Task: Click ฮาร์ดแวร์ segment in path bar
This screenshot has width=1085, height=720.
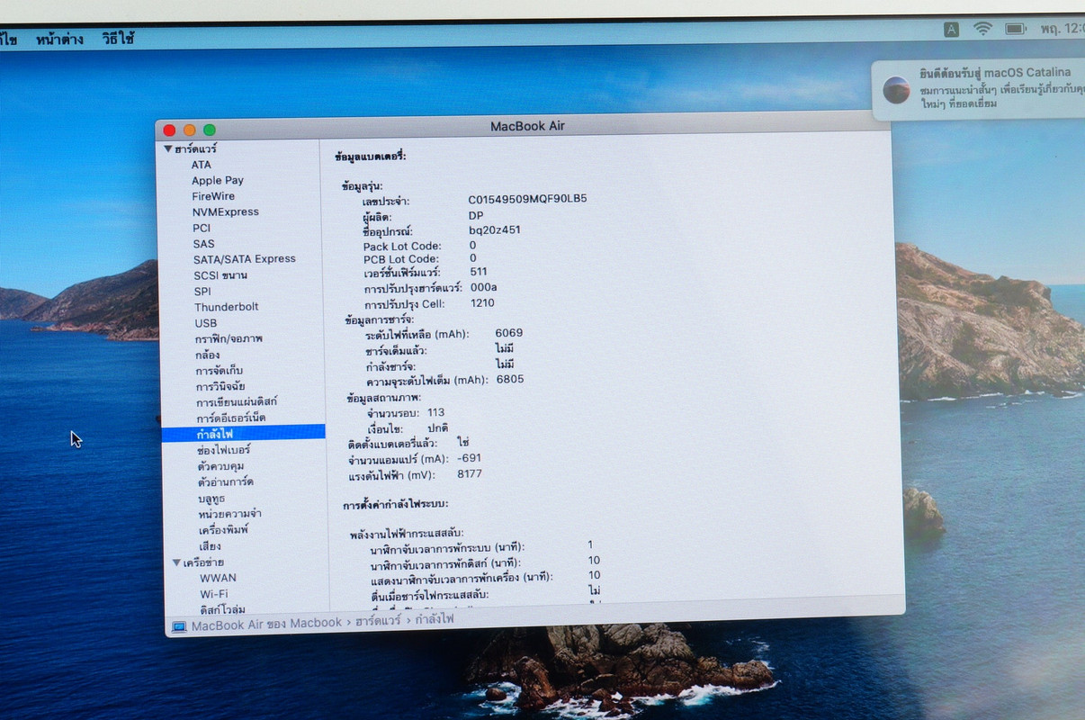Action: 378,621
